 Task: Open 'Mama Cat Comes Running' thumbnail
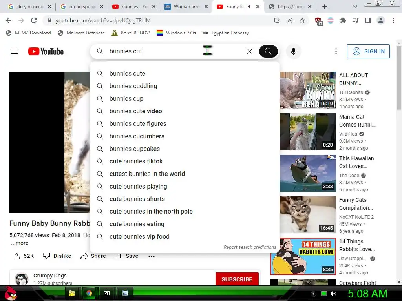click(308, 132)
